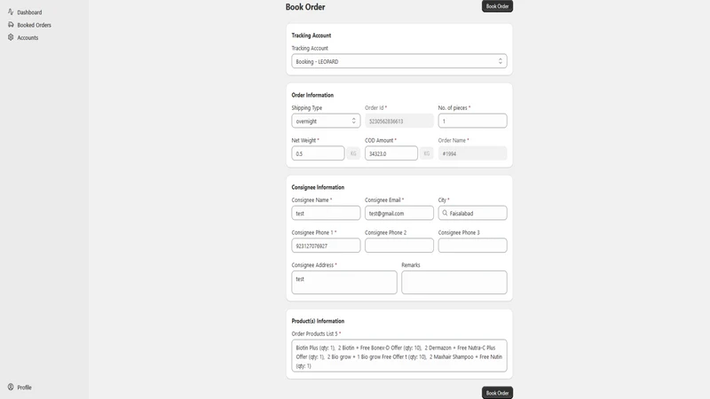Click the Remarks text area
This screenshot has height=399, width=710.
pos(454,282)
